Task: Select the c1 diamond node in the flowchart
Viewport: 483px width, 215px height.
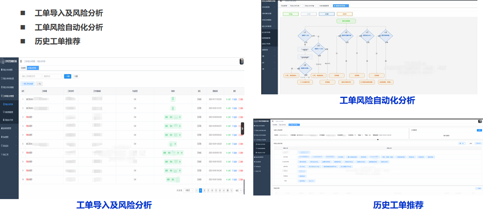Action: 304,35
